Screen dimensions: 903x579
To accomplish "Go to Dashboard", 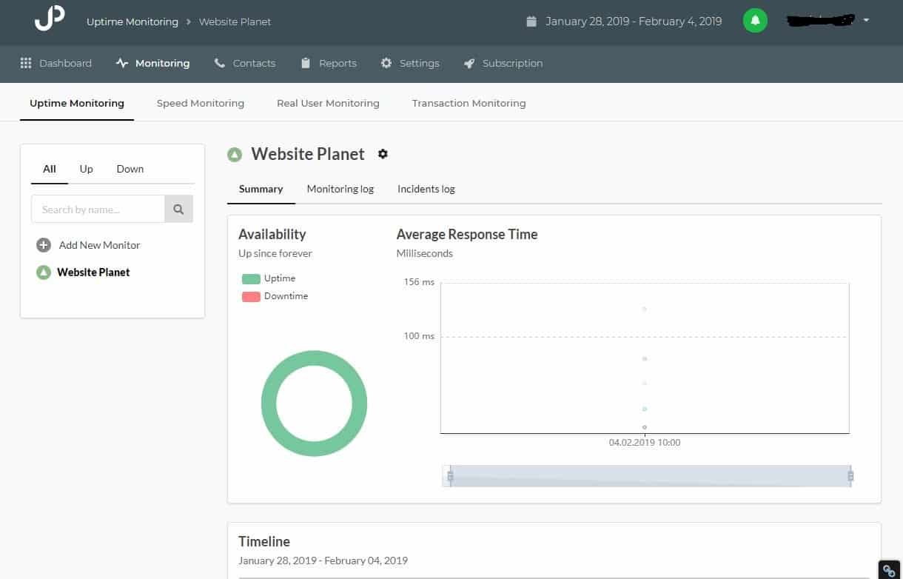I will click(65, 63).
